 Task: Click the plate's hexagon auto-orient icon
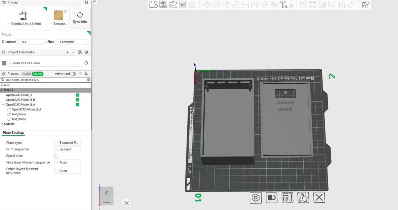(256, 198)
